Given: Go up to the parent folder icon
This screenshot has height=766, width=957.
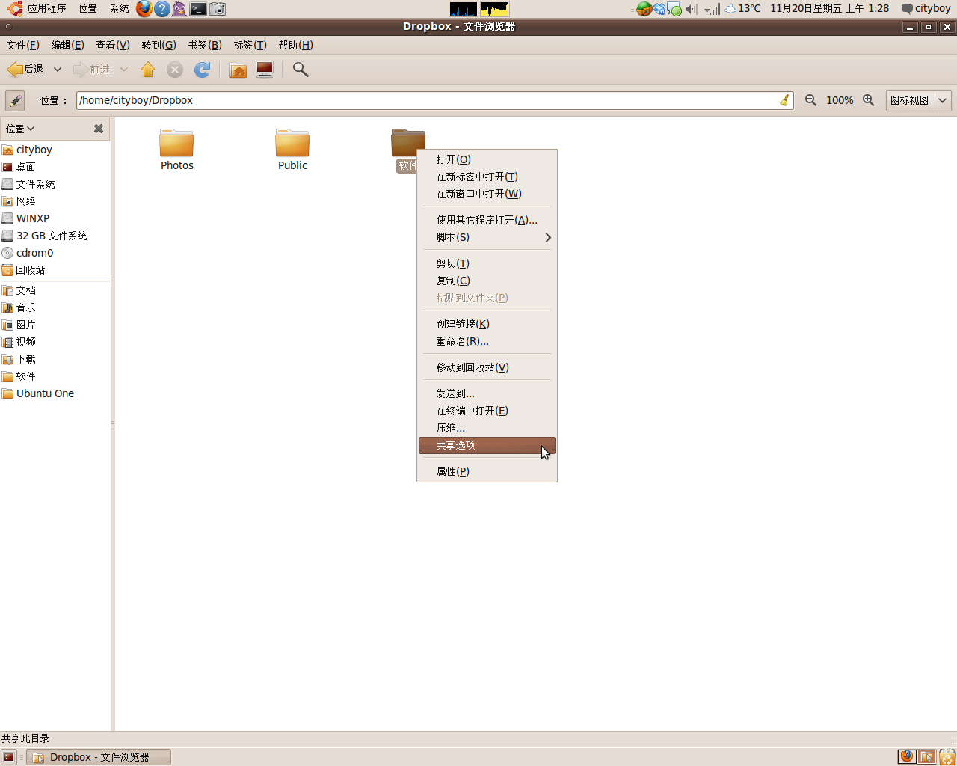Looking at the screenshot, I should point(148,70).
